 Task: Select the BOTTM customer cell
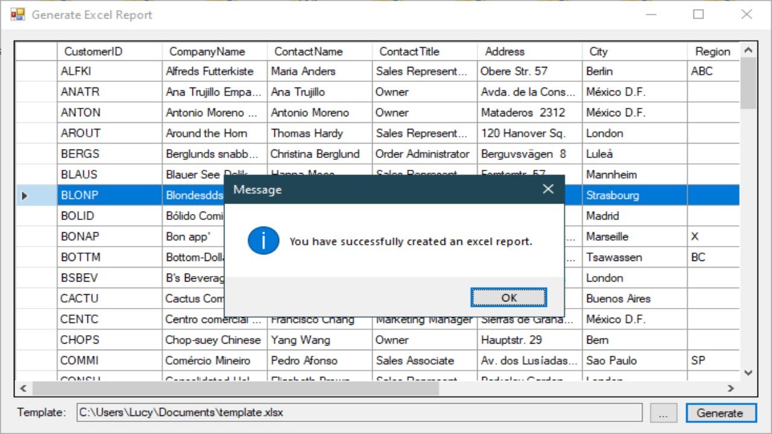(109, 257)
